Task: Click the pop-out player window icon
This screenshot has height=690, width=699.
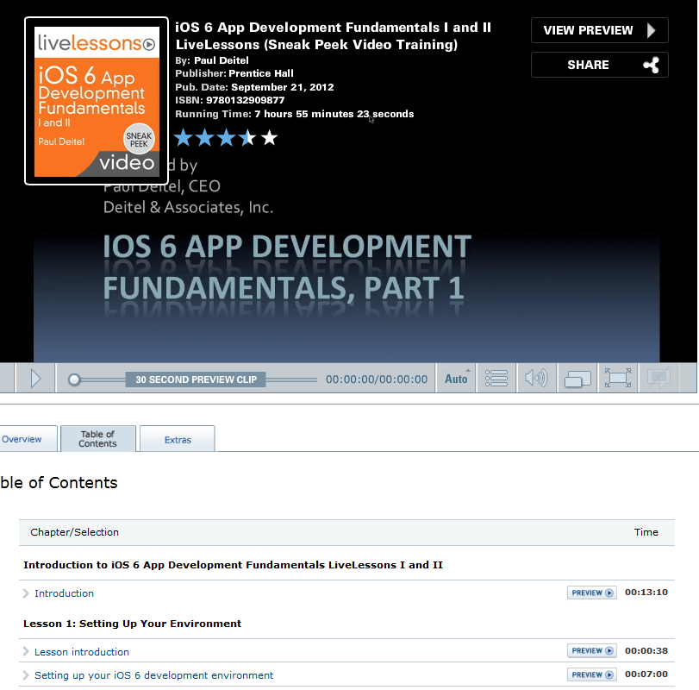Action: pos(577,379)
